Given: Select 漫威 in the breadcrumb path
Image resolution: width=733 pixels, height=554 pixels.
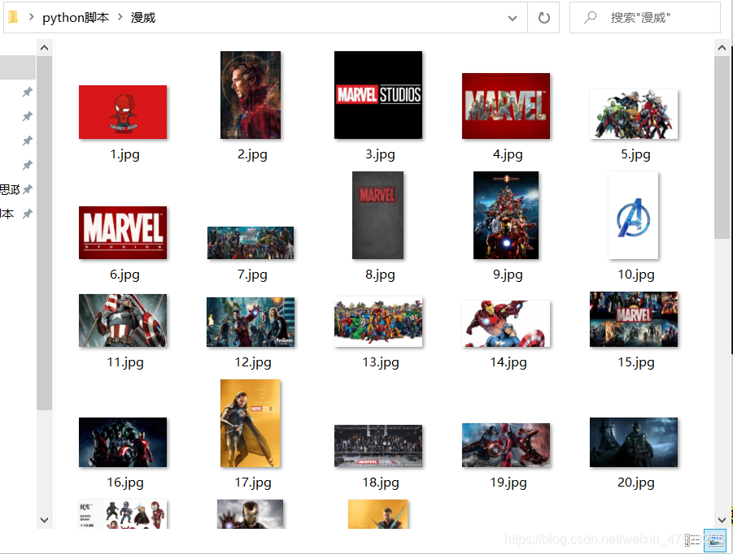Looking at the screenshot, I should [143, 18].
